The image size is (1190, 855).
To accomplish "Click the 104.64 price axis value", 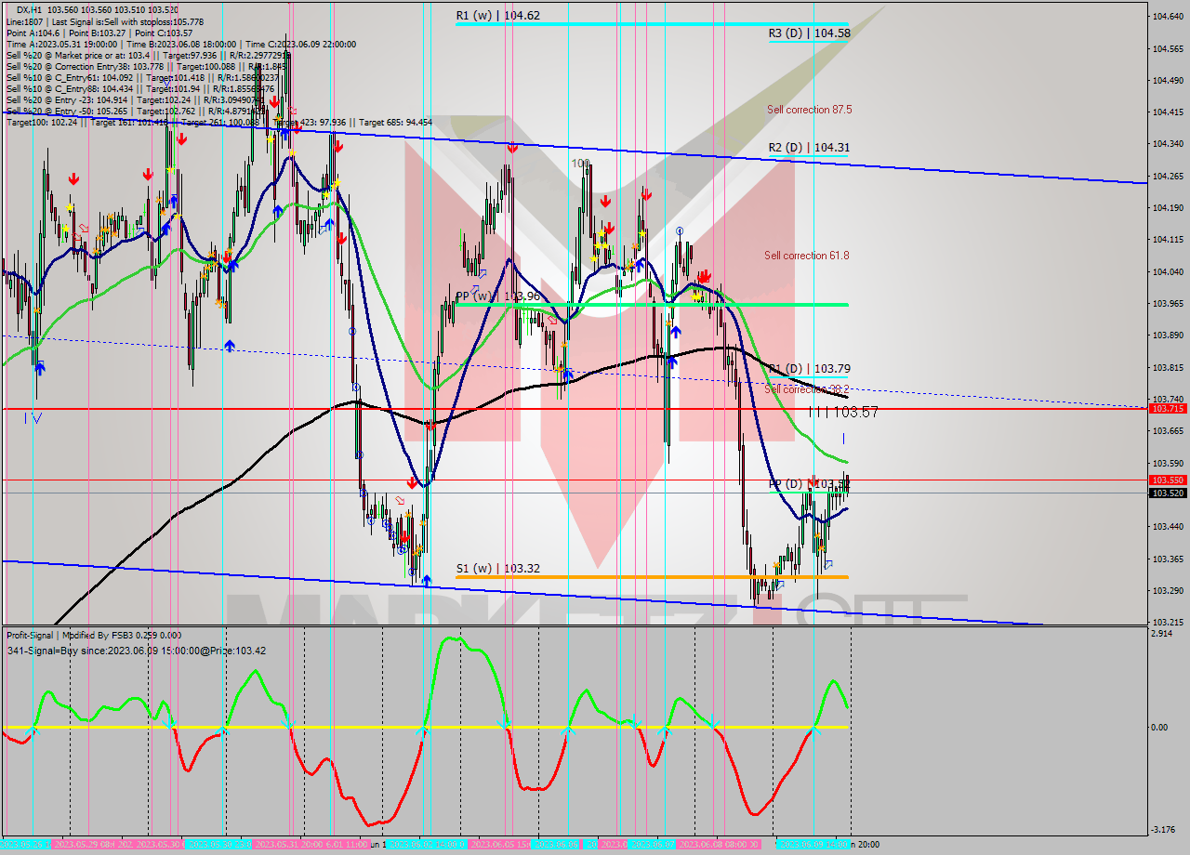I will tap(1167, 17).
